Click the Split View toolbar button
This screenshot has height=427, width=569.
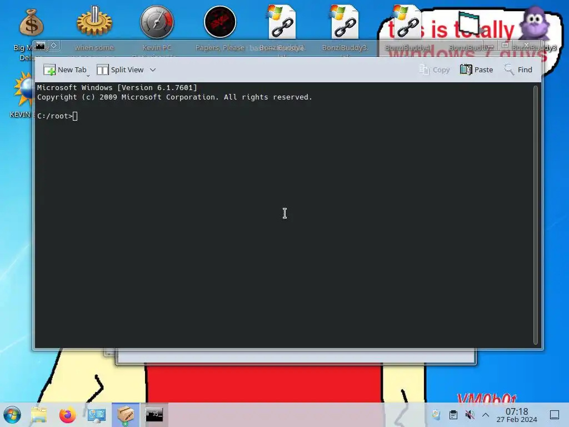pyautogui.click(x=120, y=69)
